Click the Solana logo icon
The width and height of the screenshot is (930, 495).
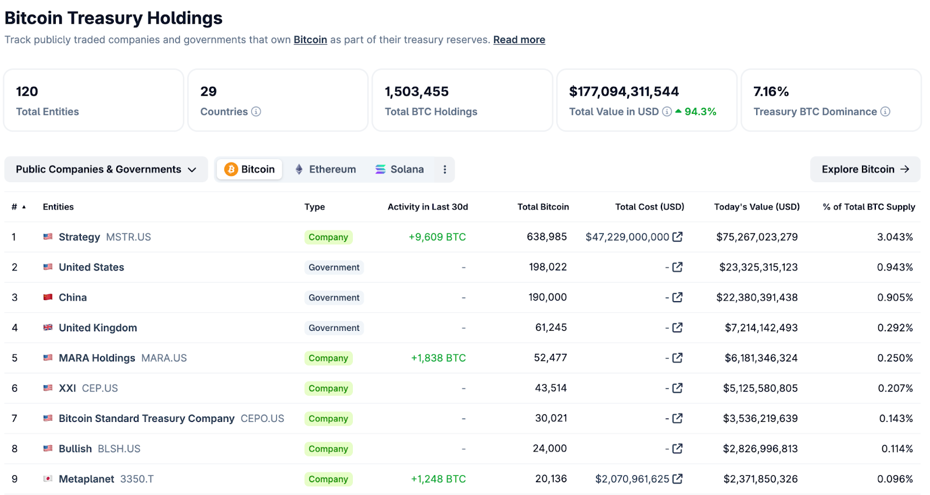tap(380, 169)
